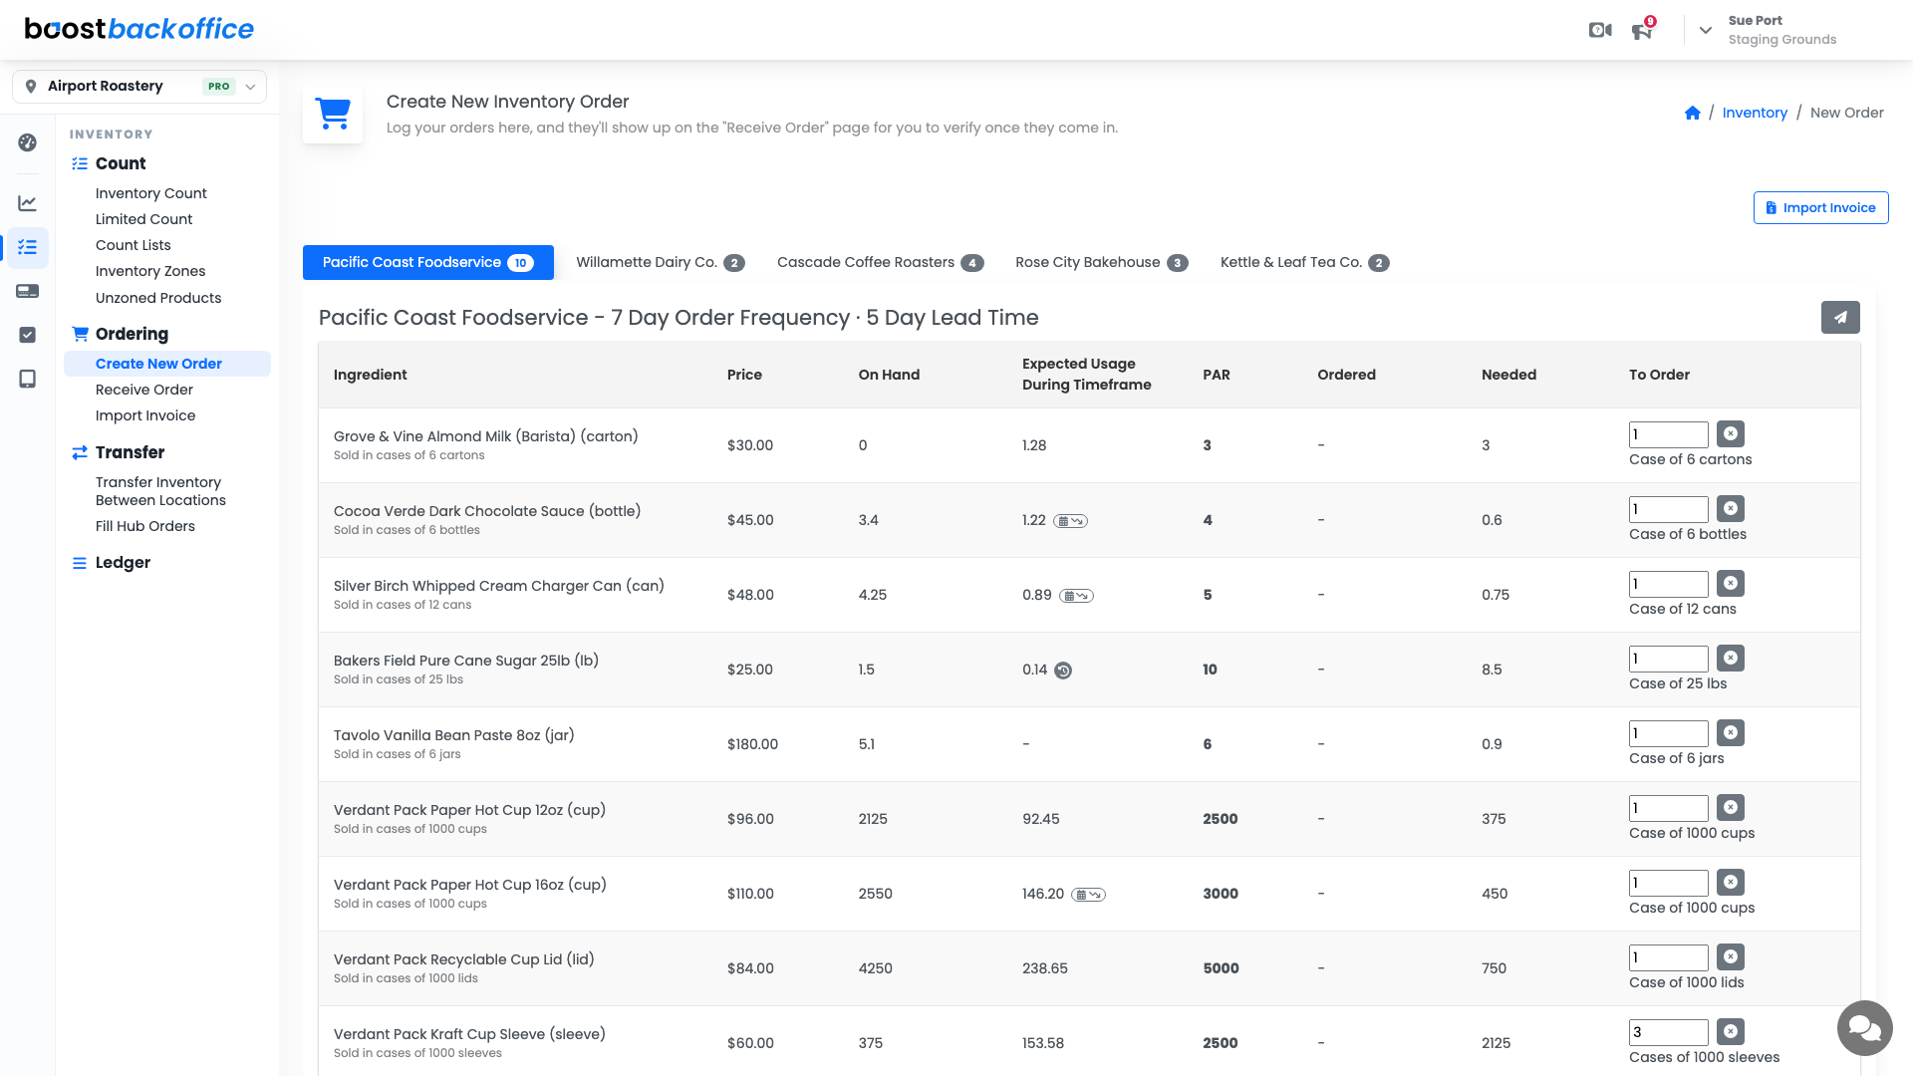Expand the Sue Port user menu chevron
This screenshot has width=1913, height=1076.
pyautogui.click(x=1706, y=30)
